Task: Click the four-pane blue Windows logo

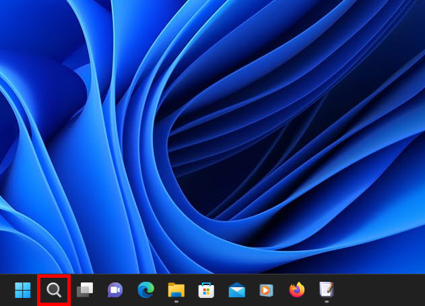Action: pyautogui.click(x=23, y=290)
